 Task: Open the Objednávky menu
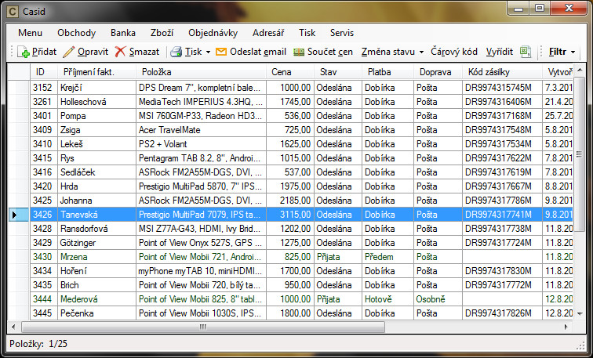(x=213, y=33)
